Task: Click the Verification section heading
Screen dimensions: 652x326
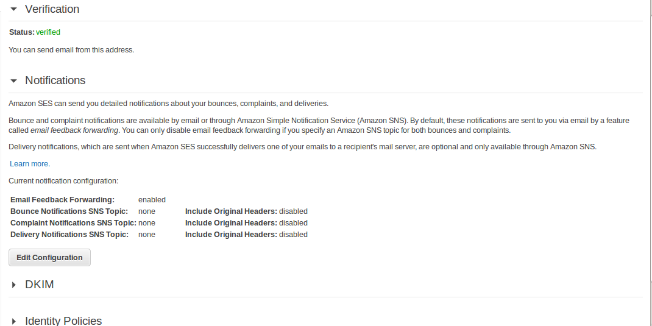Action: (52, 9)
